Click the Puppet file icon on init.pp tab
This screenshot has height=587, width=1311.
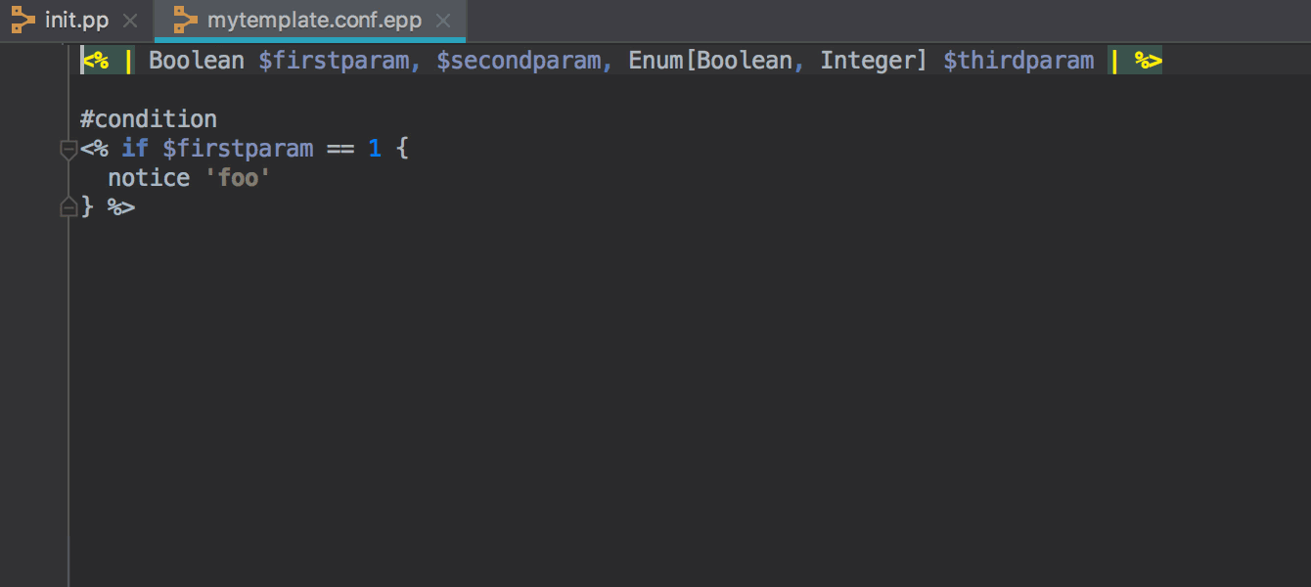(x=23, y=20)
